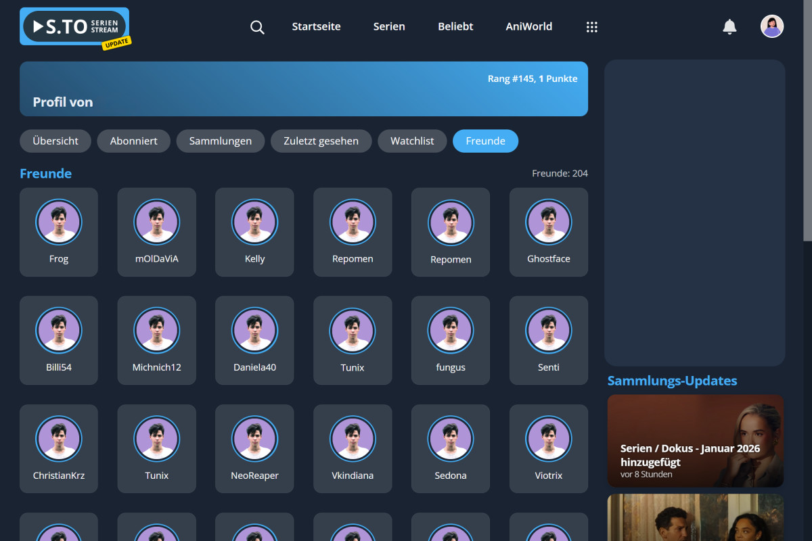This screenshot has height=541, width=812.
Task: Open Daniela40's avatar image
Action: 254,330
